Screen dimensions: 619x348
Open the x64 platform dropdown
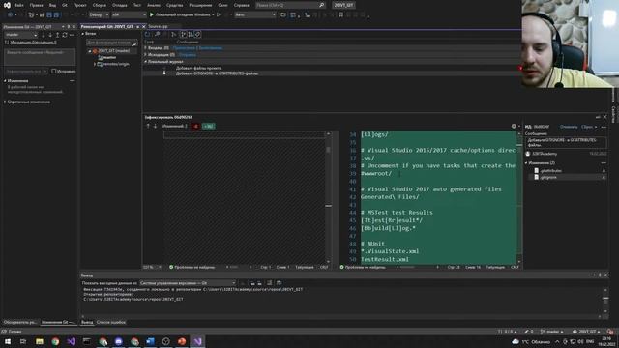129,15
